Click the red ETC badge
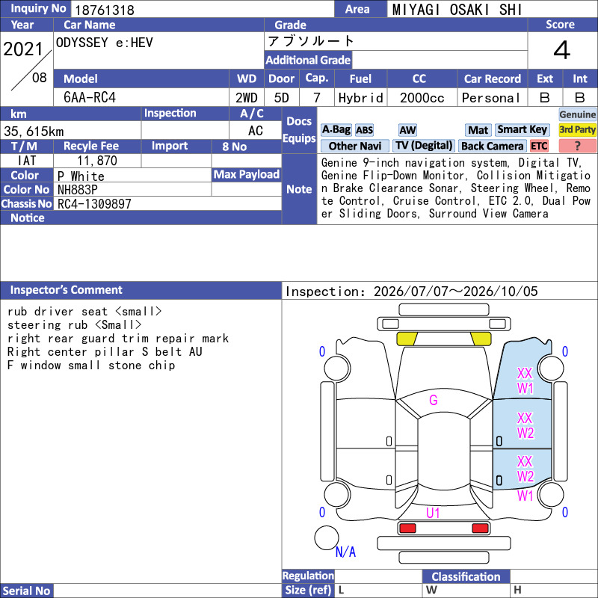 coord(539,146)
